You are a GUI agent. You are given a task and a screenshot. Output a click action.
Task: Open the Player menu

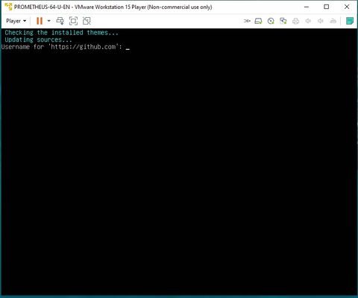coord(16,21)
